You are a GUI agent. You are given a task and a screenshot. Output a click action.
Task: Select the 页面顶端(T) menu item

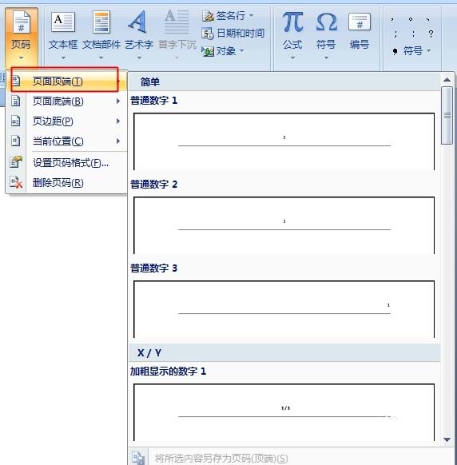(66, 81)
